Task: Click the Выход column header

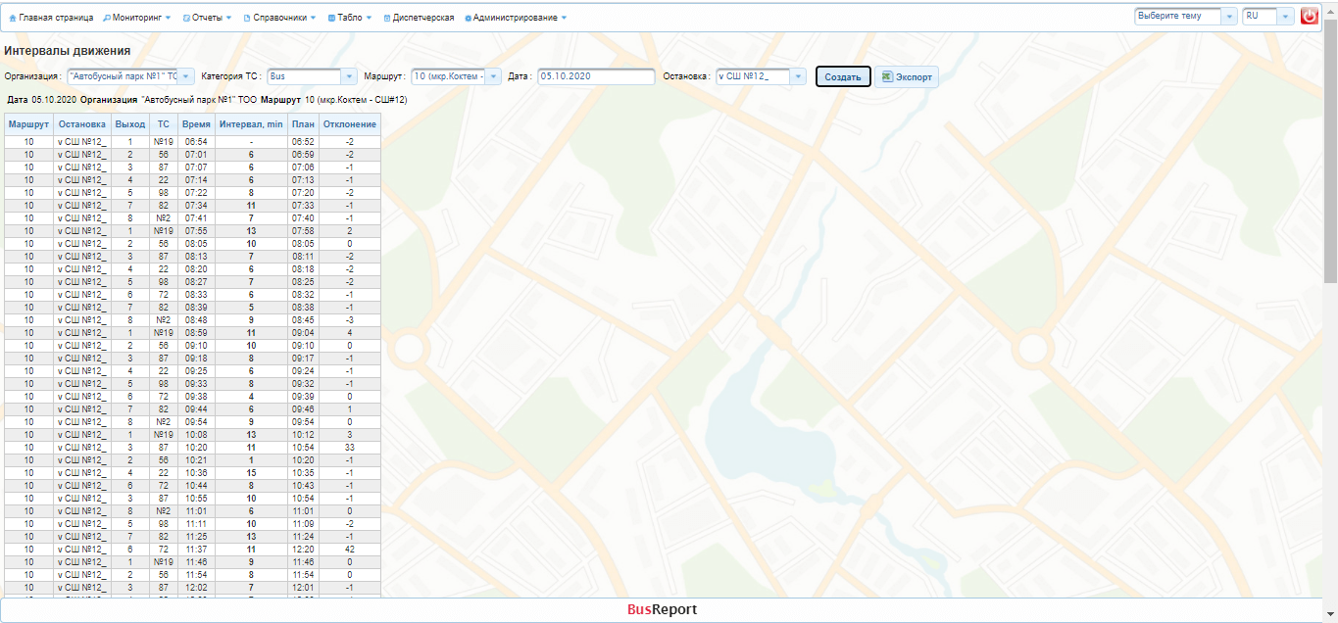Action: click(x=129, y=124)
